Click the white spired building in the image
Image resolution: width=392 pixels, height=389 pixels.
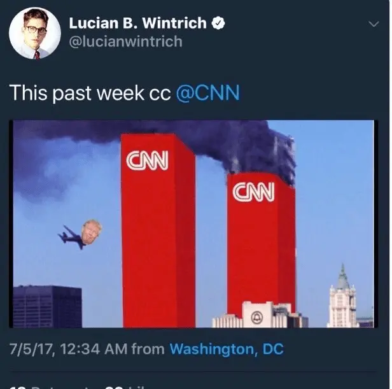[x=342, y=298]
